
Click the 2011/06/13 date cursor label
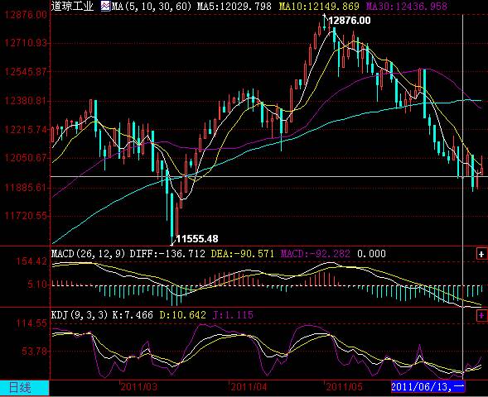428,387
